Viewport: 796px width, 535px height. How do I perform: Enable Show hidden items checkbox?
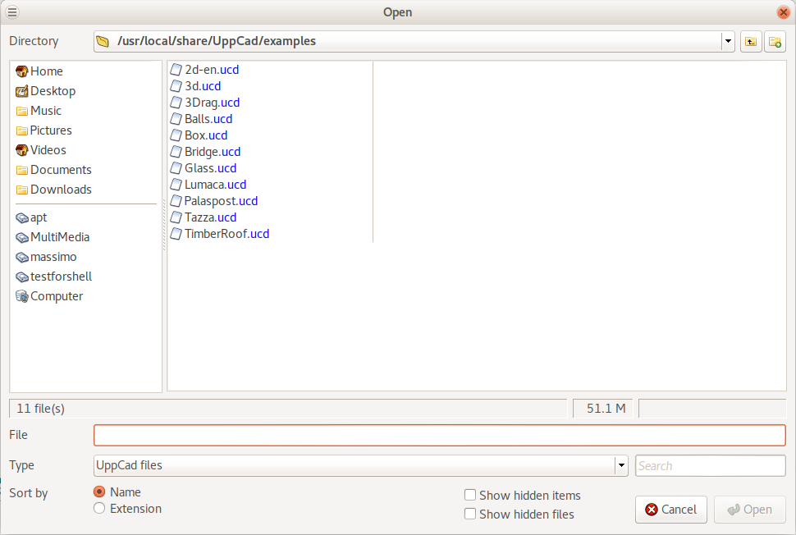(470, 495)
